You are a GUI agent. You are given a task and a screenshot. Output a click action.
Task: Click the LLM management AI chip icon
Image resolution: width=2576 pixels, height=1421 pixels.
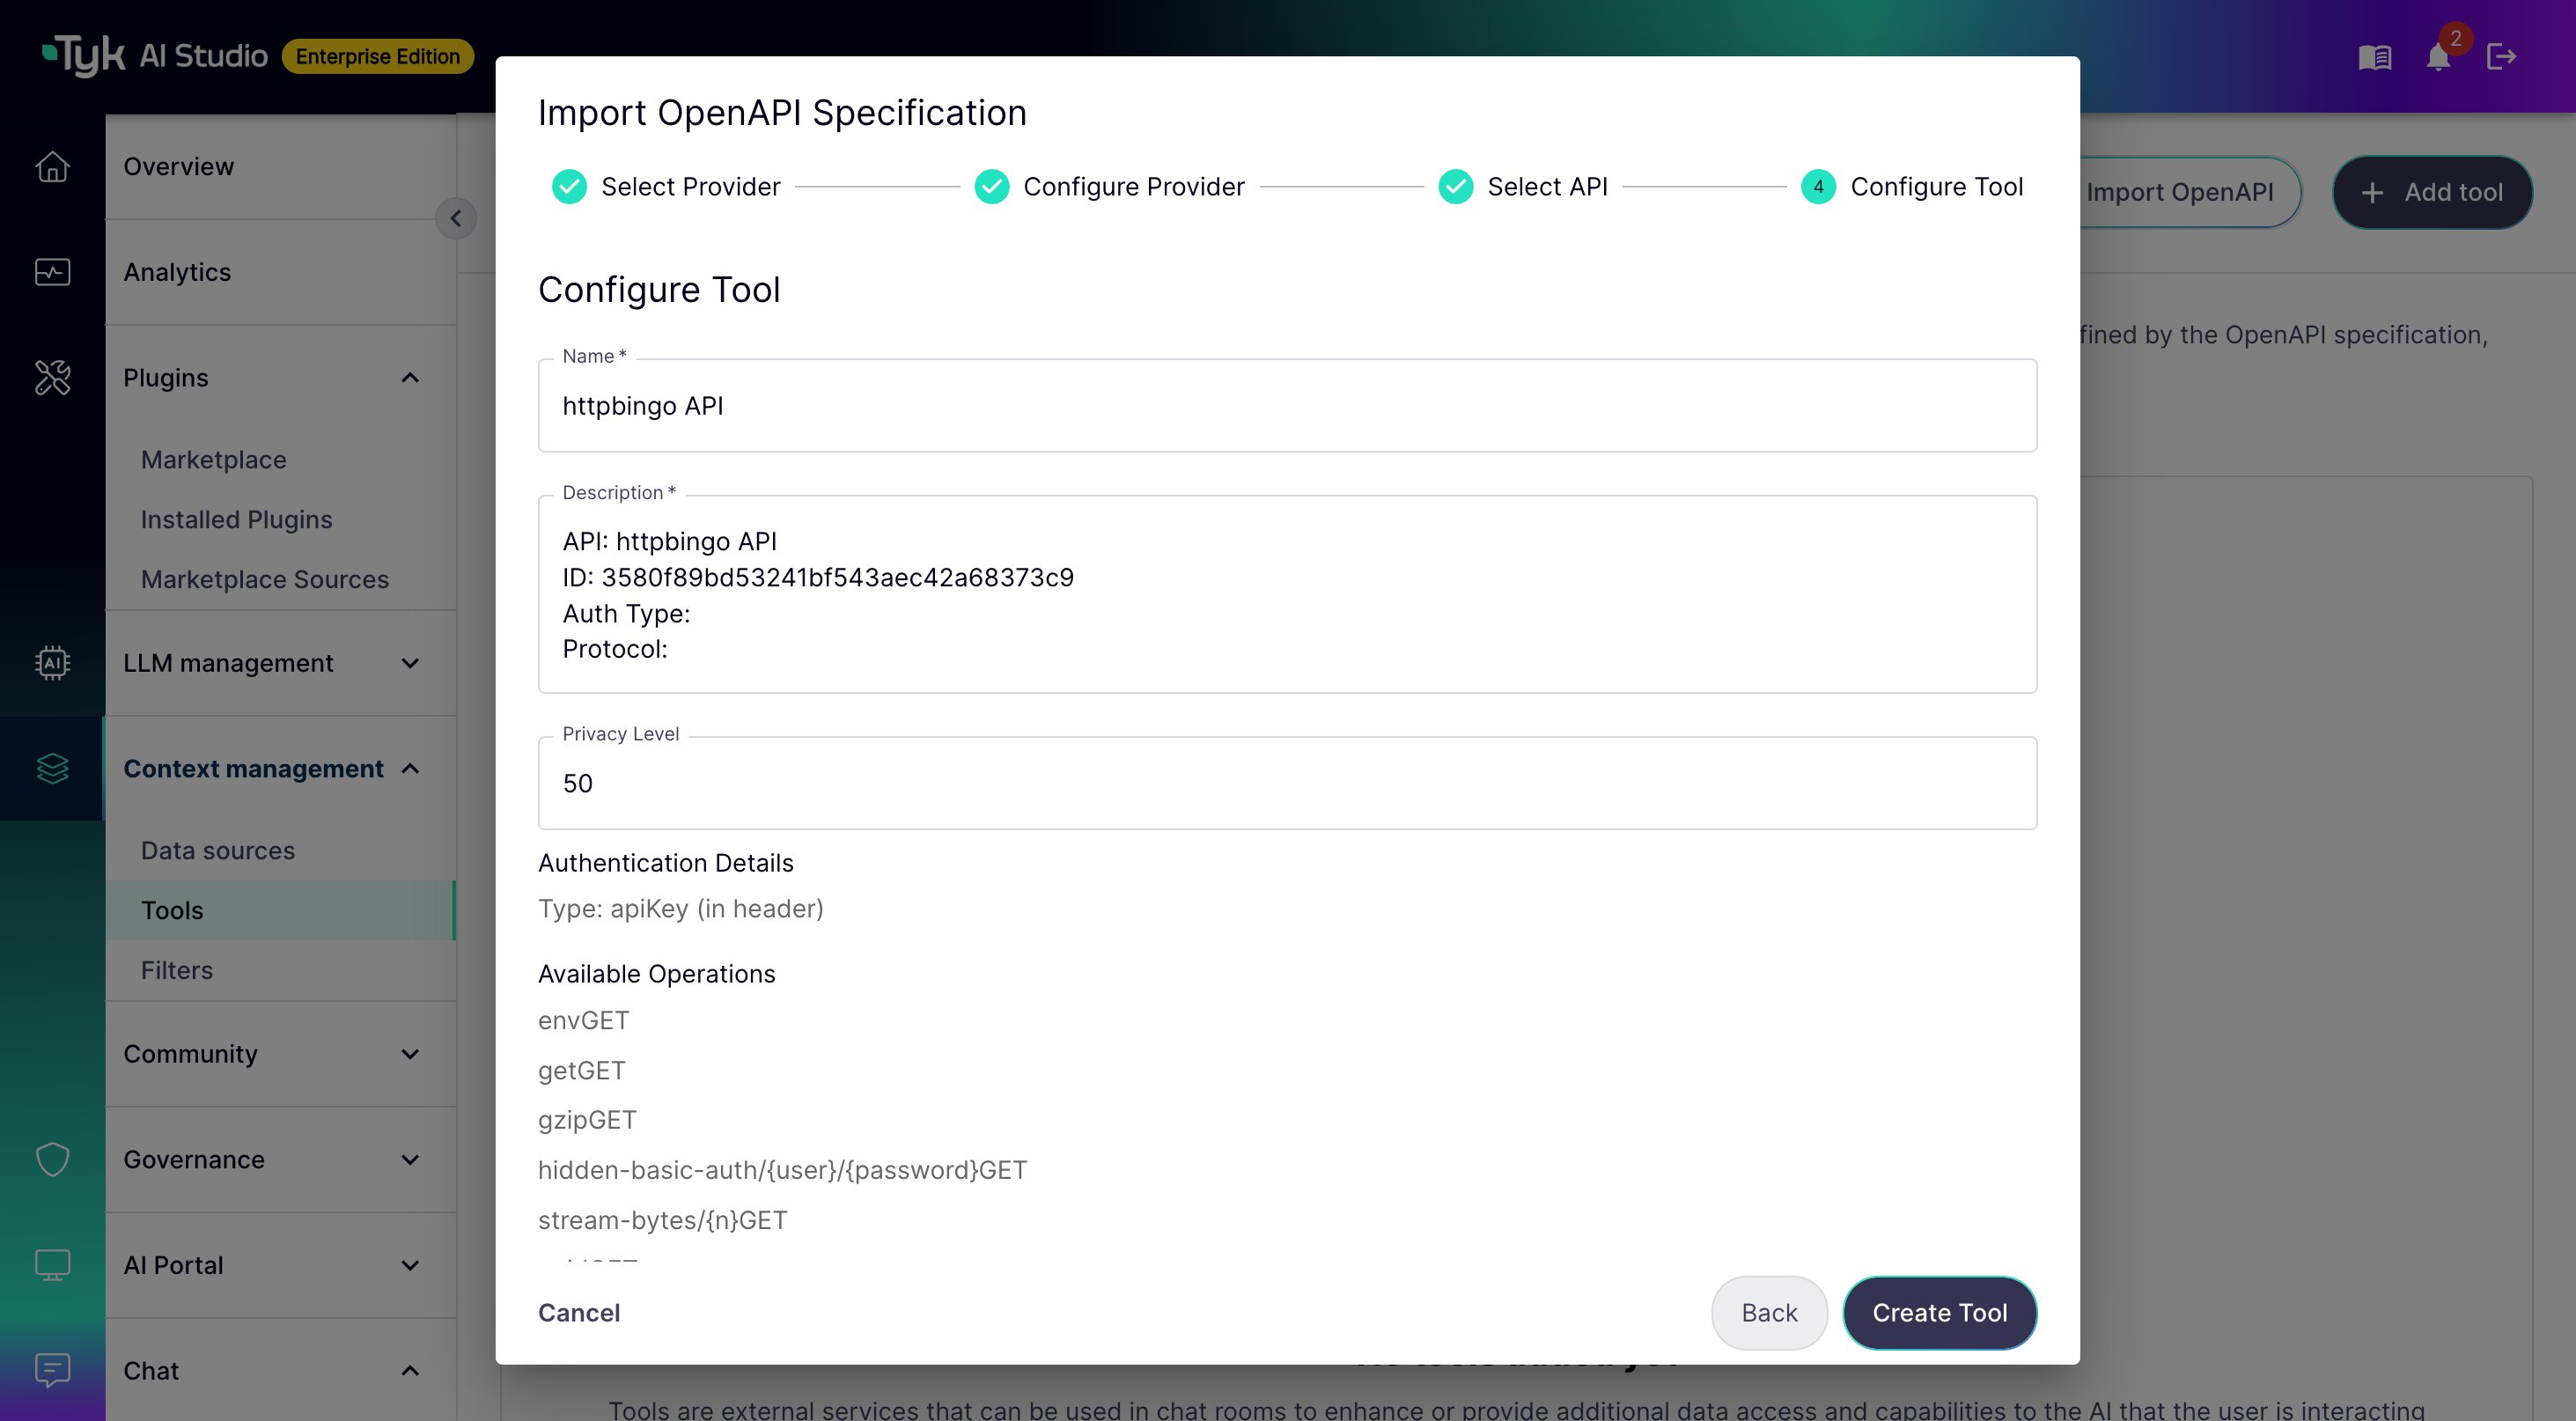[52, 663]
